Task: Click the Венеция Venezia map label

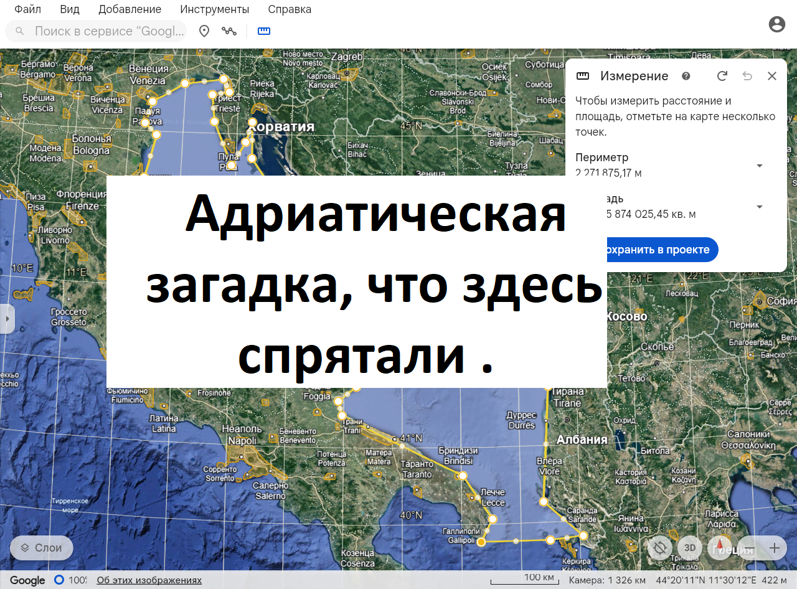Action: (x=148, y=74)
